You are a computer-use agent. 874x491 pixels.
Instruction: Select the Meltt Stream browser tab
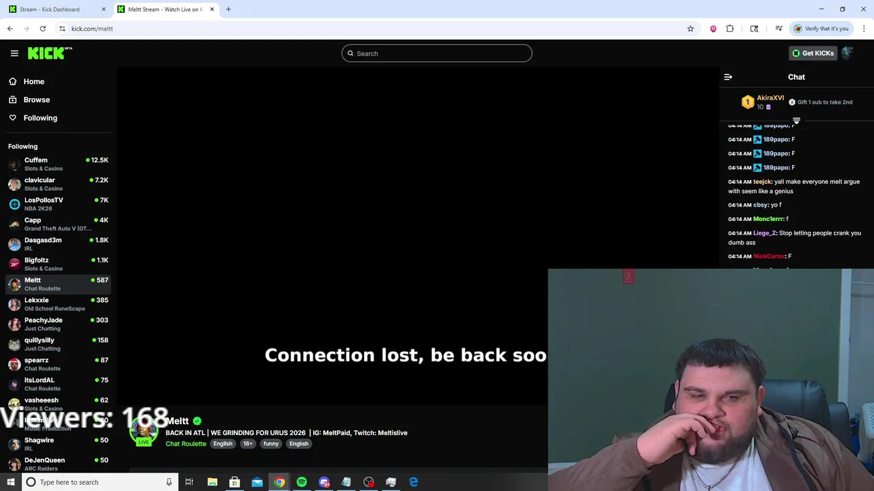pyautogui.click(x=166, y=10)
